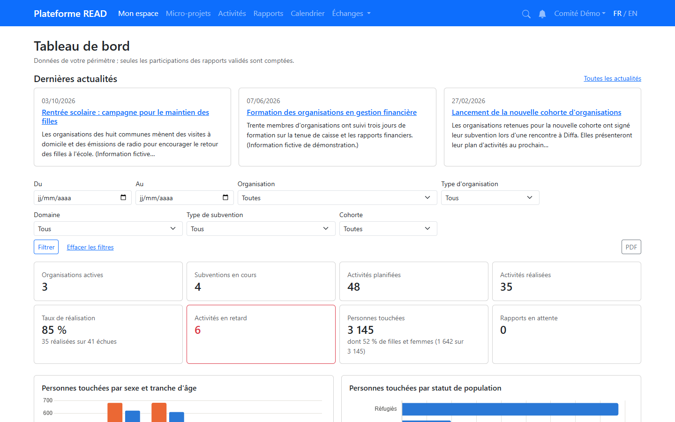Open the Domaine dropdown

coord(108,229)
